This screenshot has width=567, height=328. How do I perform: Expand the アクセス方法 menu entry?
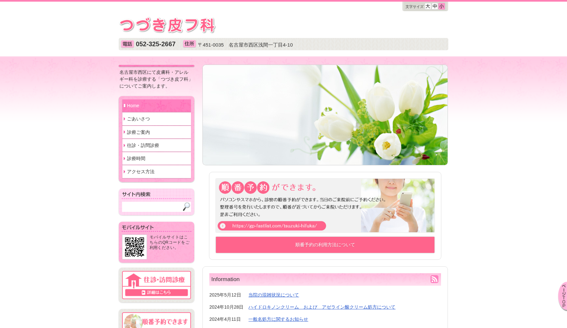[141, 172]
